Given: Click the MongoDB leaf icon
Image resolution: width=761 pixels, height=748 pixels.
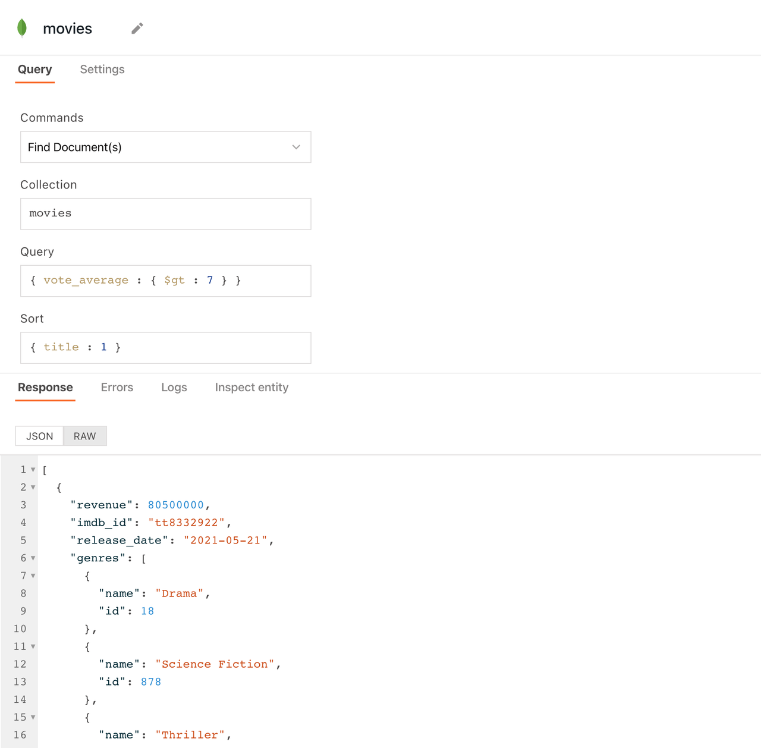Looking at the screenshot, I should 22,28.
